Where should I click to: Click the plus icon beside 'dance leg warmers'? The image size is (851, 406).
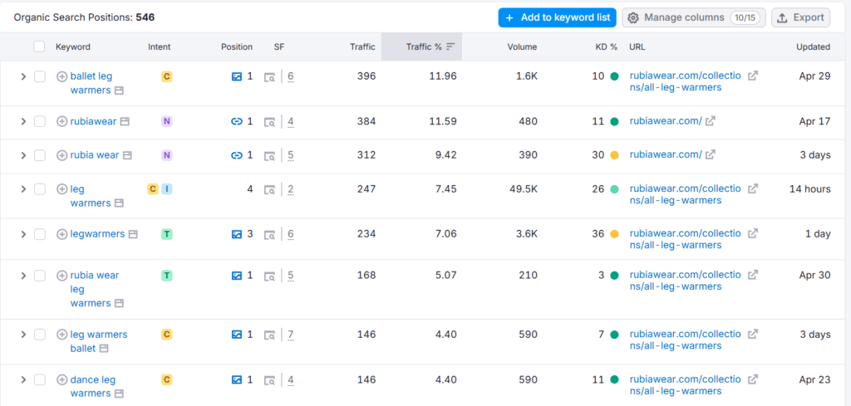pyautogui.click(x=61, y=379)
